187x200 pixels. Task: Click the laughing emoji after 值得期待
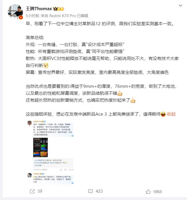coord(163,114)
